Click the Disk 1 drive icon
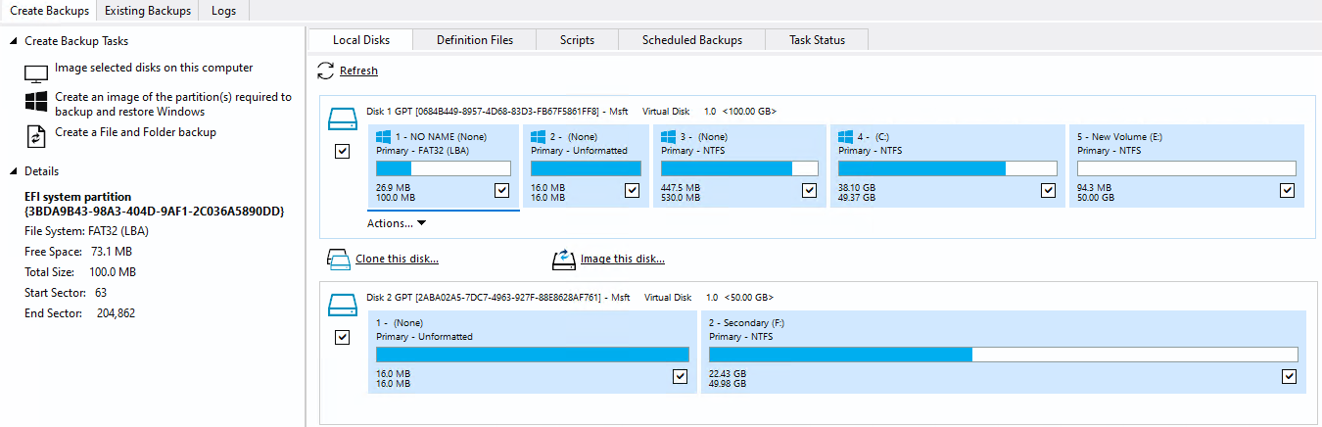 (343, 120)
